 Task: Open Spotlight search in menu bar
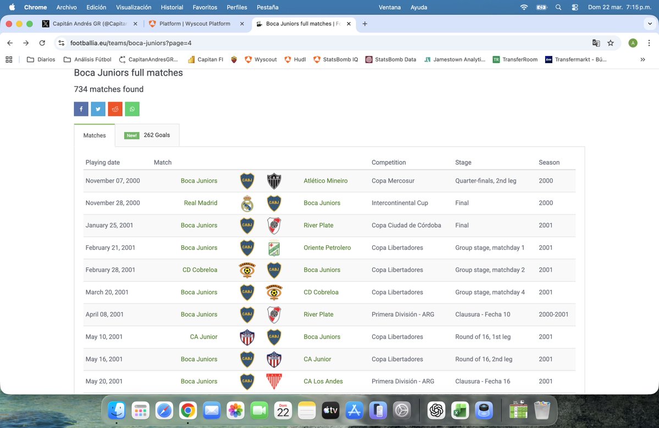point(558,7)
